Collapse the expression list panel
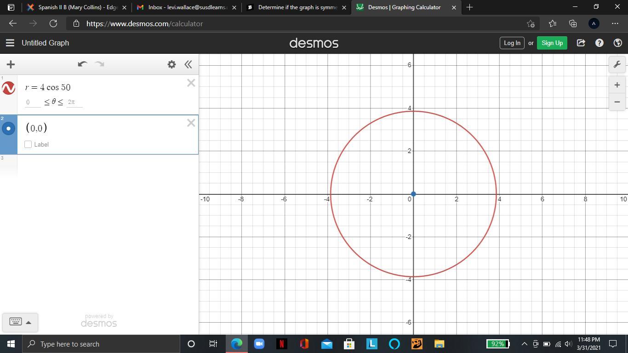 [x=188, y=64]
